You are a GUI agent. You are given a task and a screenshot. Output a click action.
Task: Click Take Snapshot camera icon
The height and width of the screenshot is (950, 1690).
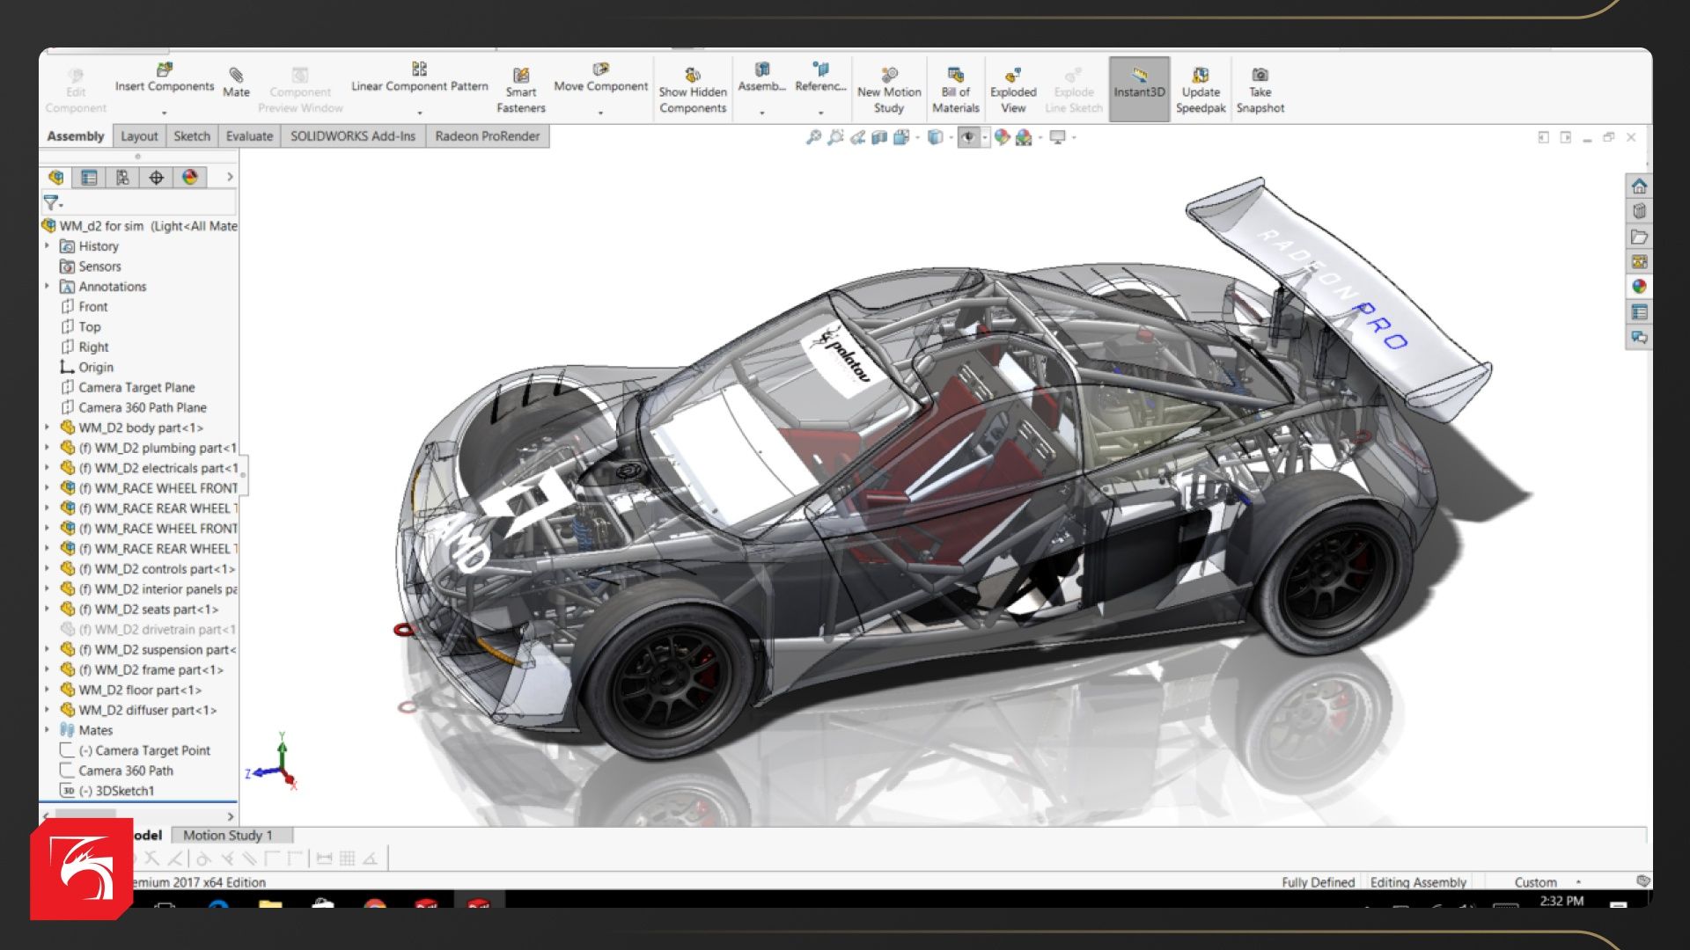tap(1260, 76)
